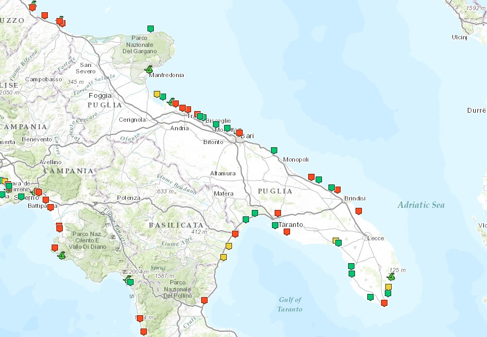Select the green marker north of Gargano park
Image resolution: width=487 pixels, height=337 pixels.
(x=151, y=28)
